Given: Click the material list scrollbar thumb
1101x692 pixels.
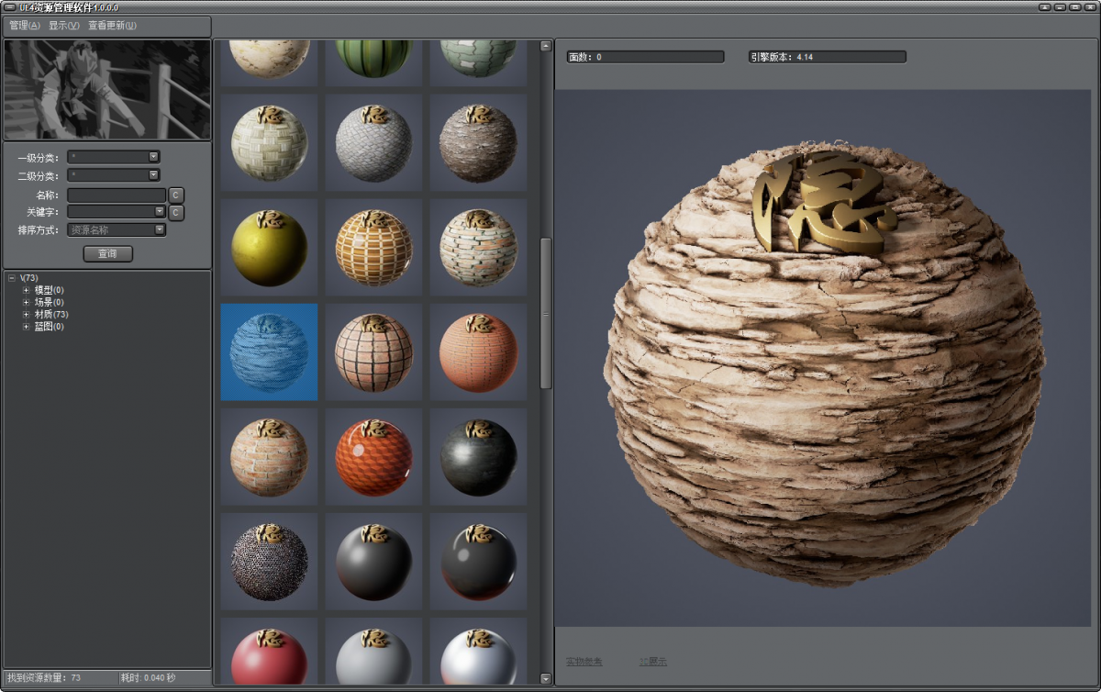Looking at the screenshot, I should click(546, 312).
